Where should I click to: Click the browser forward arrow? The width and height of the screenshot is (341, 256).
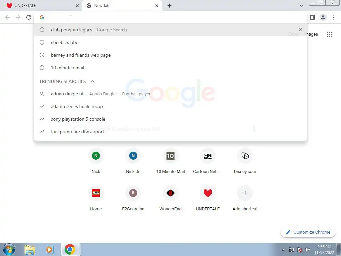18,17
